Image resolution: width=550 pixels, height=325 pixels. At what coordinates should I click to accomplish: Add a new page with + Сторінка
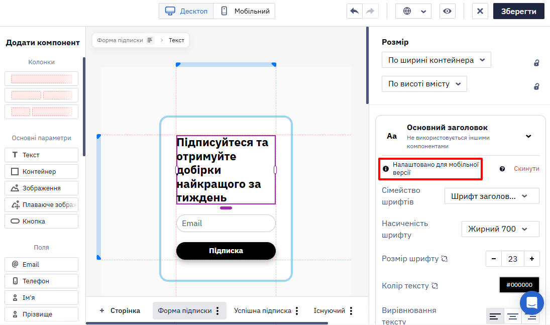120,310
